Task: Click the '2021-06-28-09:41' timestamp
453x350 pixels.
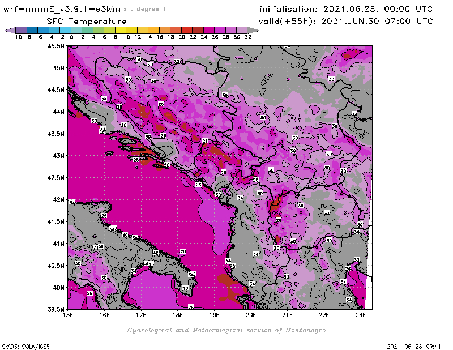Action: click(414, 347)
